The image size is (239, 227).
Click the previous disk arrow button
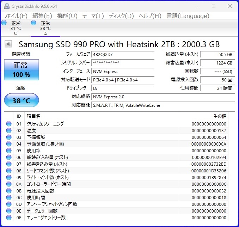pos(8,44)
